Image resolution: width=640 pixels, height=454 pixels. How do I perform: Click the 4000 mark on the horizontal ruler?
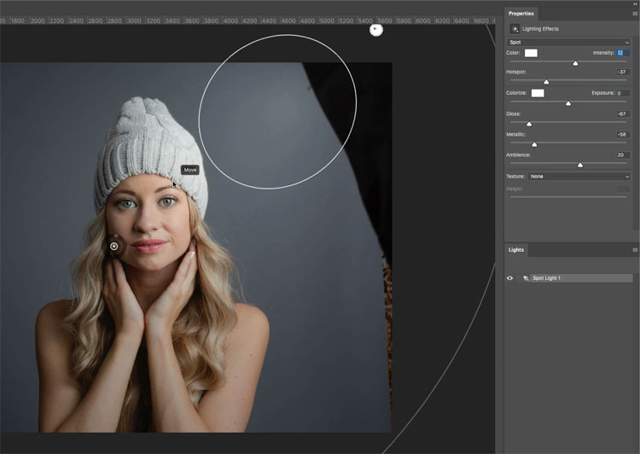(230, 20)
